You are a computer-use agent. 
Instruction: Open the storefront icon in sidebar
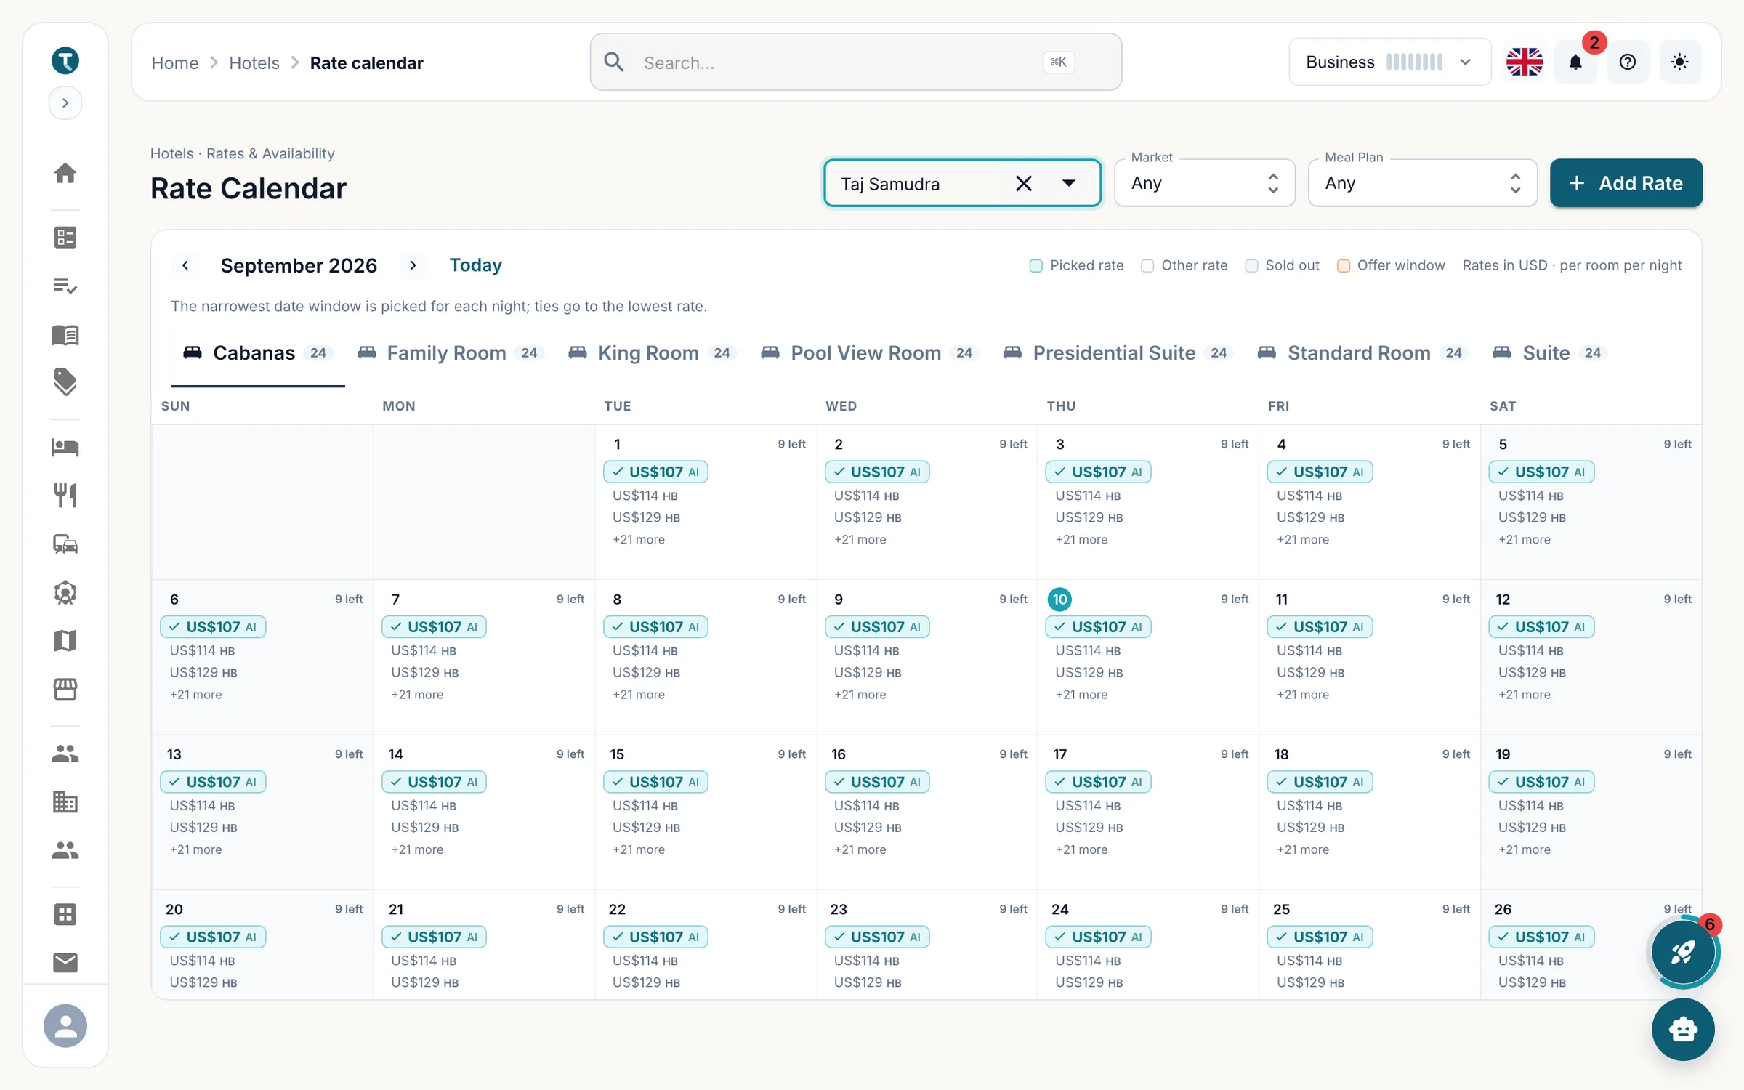[65, 689]
